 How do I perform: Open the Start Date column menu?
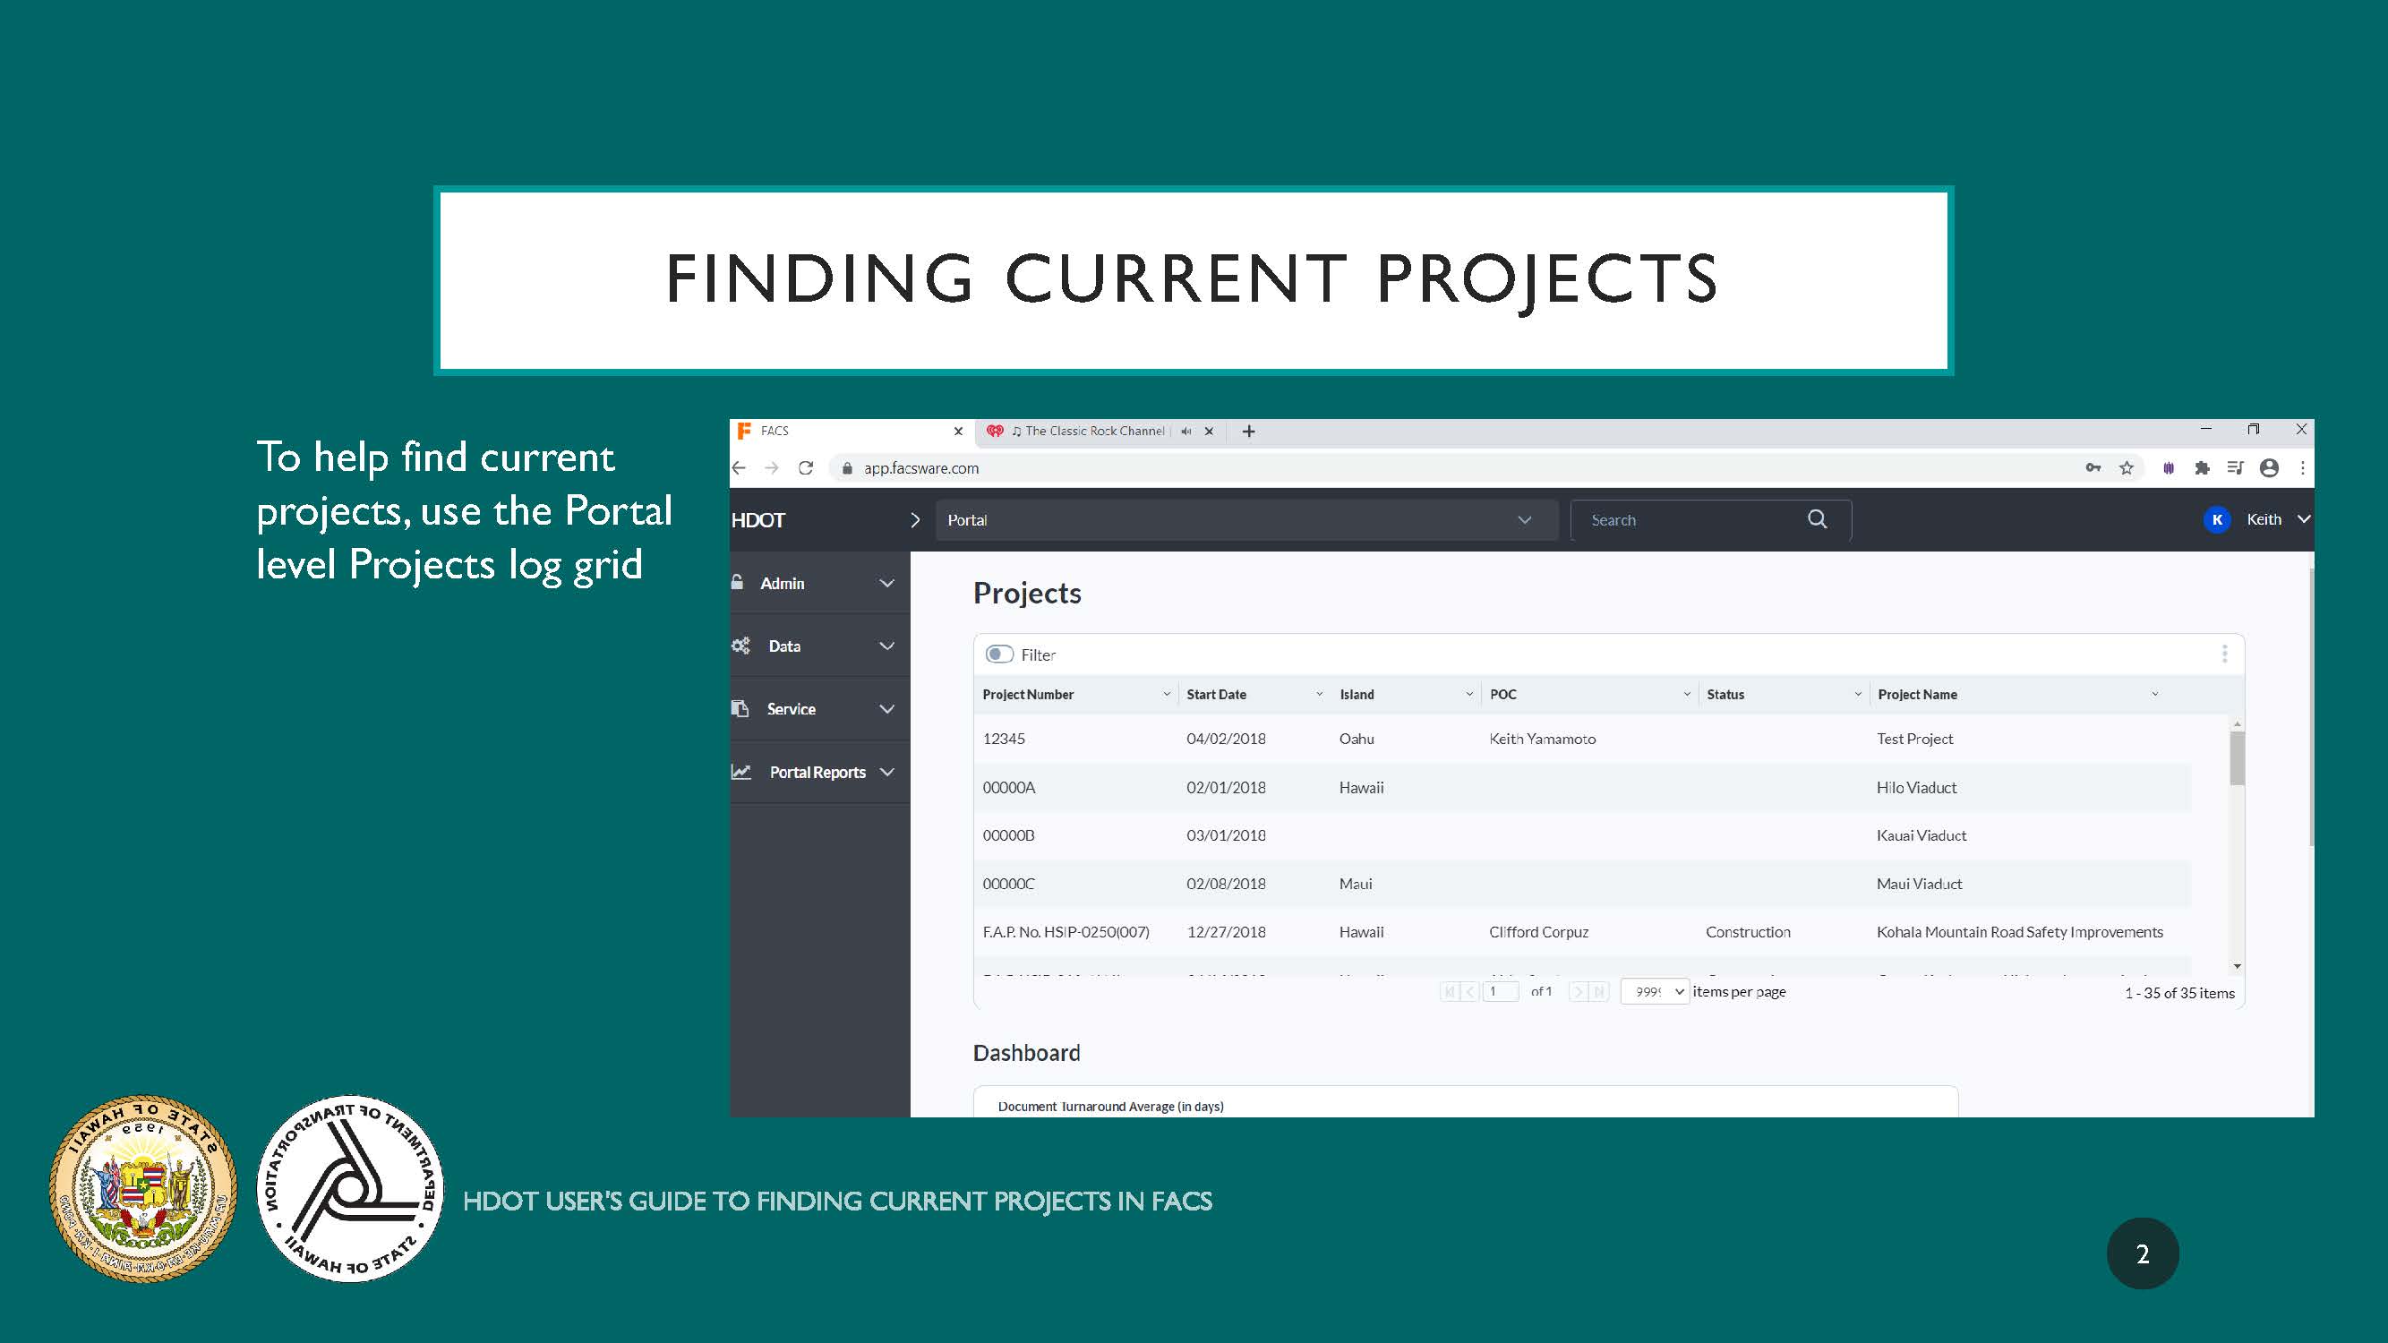(x=1319, y=694)
